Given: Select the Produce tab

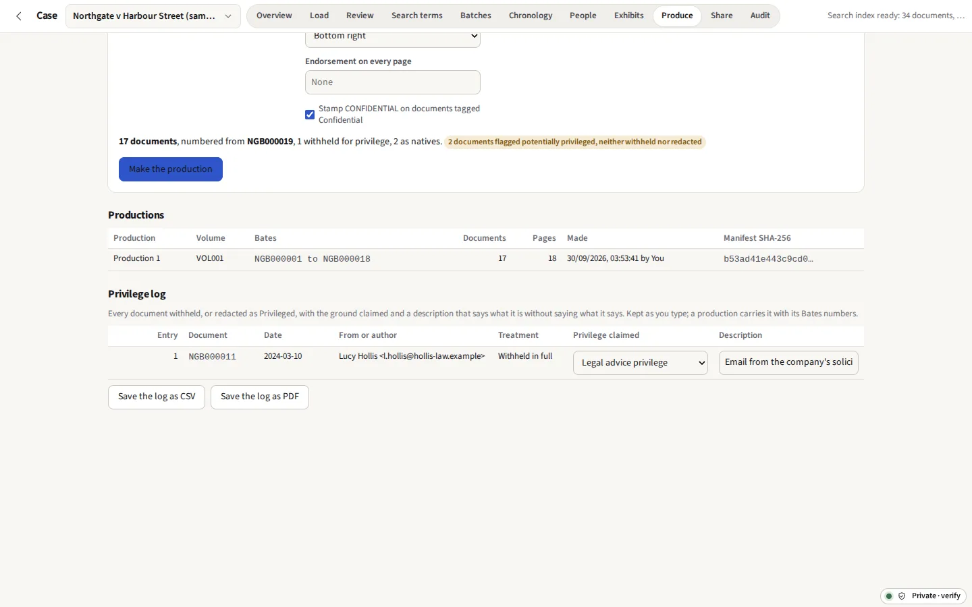Looking at the screenshot, I should [677, 16].
